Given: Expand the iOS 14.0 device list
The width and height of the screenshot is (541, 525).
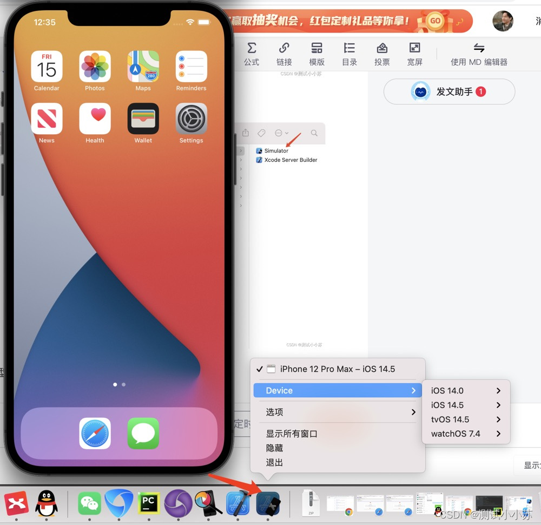Looking at the screenshot, I should click(x=466, y=390).
